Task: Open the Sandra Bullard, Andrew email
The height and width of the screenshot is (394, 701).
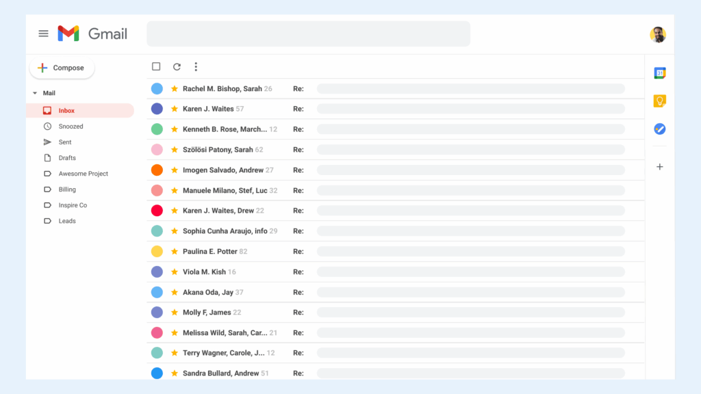Action: [396, 371]
